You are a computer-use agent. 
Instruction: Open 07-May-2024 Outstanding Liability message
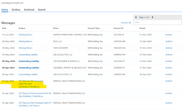click(x=28, y=55)
